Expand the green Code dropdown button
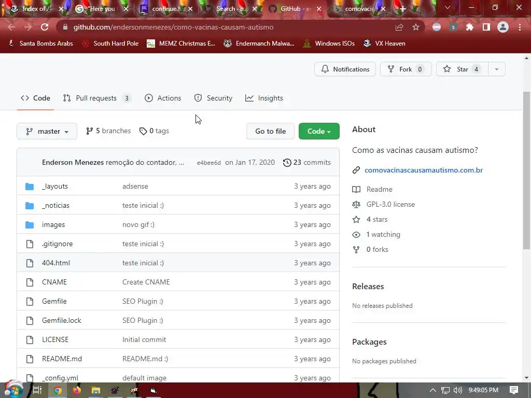Image resolution: width=531 pixels, height=398 pixels. [x=319, y=131]
